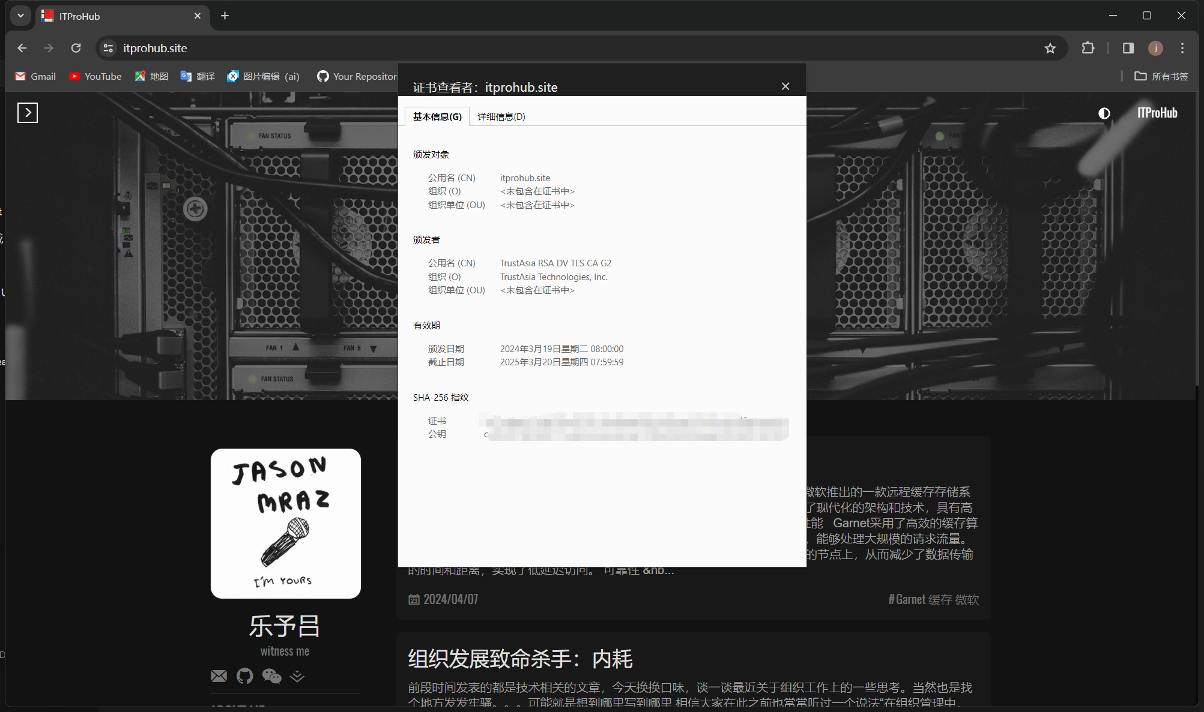This screenshot has height=712, width=1204.
Task: Open the YouTube bookmark
Action: coord(95,76)
